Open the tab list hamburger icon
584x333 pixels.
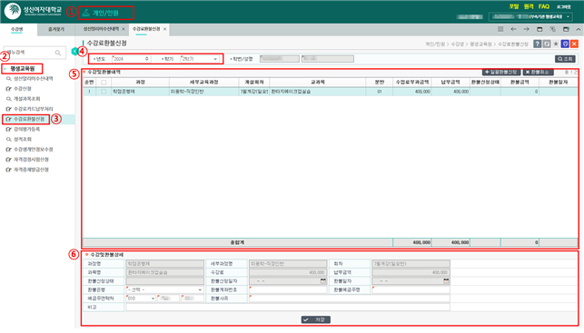click(x=500, y=29)
